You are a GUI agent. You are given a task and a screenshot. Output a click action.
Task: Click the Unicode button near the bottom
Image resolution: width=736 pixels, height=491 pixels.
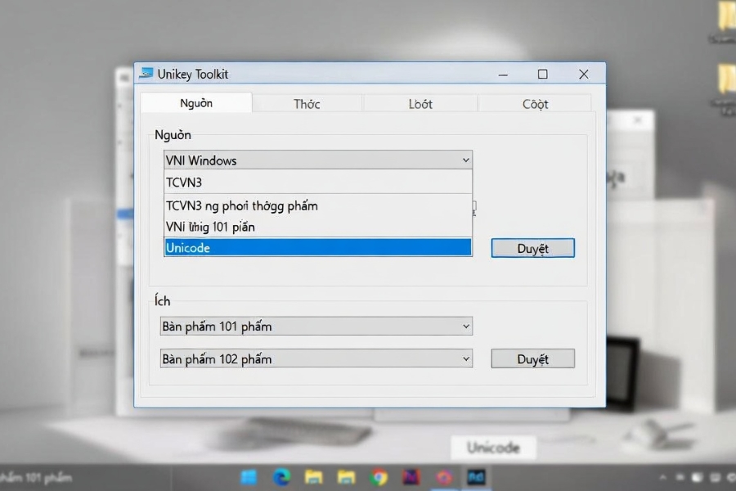493,448
